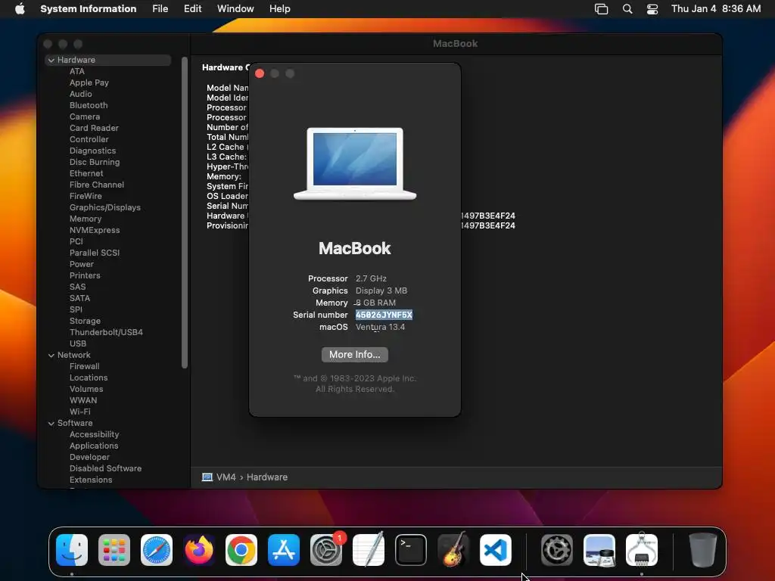Image resolution: width=775 pixels, height=581 pixels.
Task: Open Google Chrome in the Dock
Action: pyautogui.click(x=241, y=550)
